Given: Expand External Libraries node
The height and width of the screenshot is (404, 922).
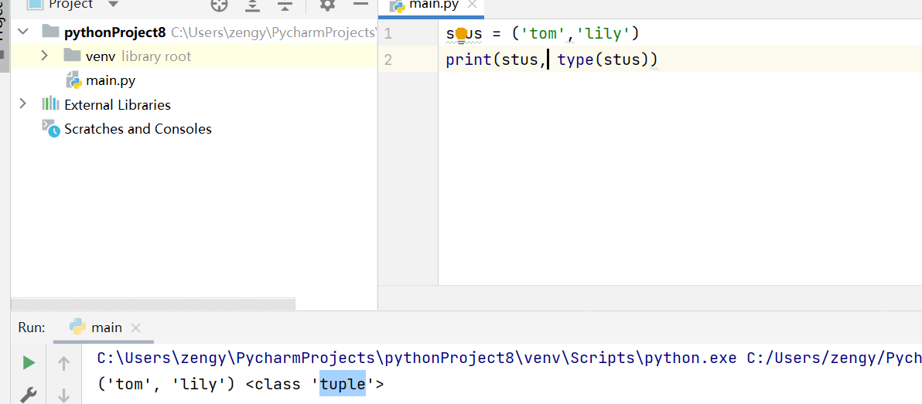Looking at the screenshot, I should pos(23,104).
